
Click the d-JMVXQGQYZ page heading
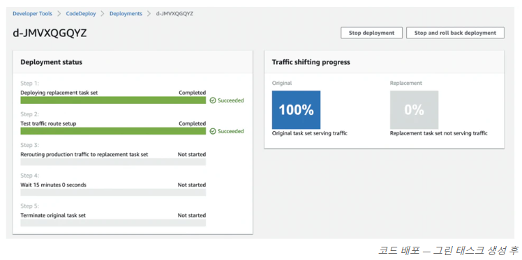point(50,33)
